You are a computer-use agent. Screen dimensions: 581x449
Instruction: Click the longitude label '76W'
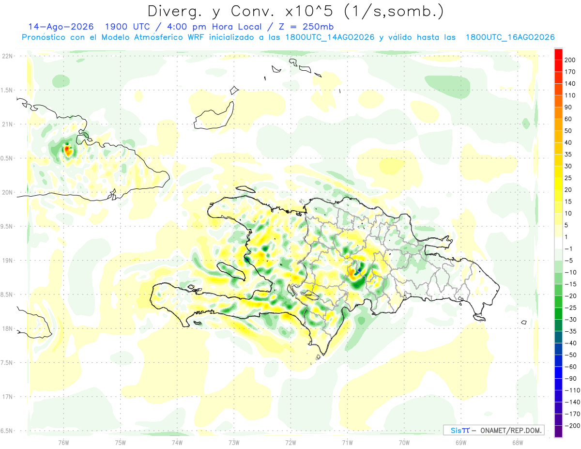[x=63, y=442]
